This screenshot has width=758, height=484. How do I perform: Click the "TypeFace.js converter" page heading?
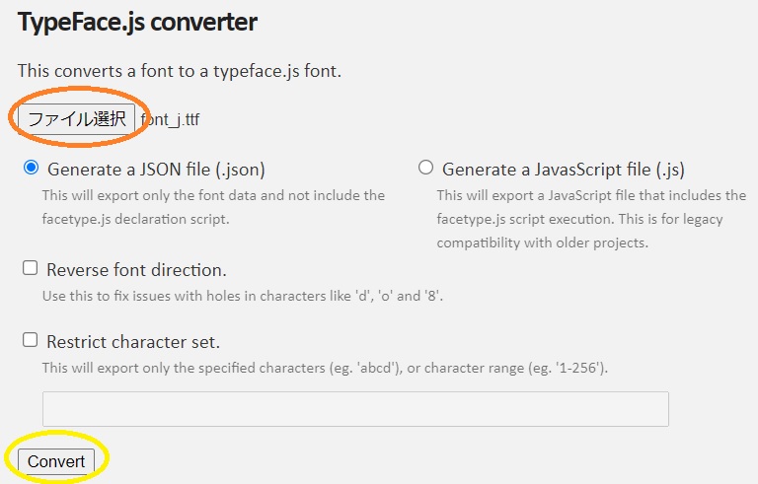coord(137,23)
